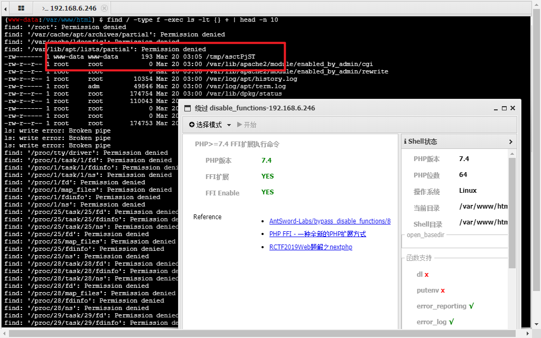Screen dimensions: 541x338
Task: Open the AntSword-Labs/bypass_disable_functions link
Action: (330, 221)
